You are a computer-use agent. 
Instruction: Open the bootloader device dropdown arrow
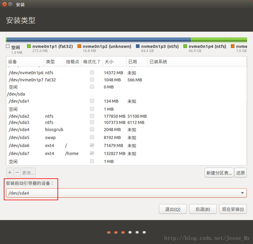click(242, 193)
